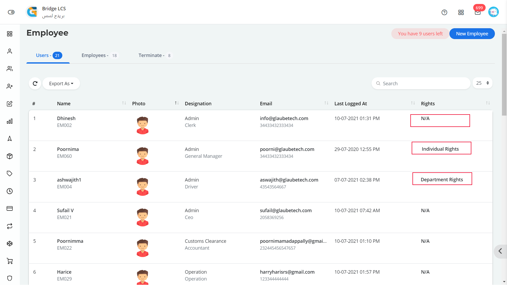Viewport: 507px width, 285px height.
Task: Open the dashboard grid icon in sidebar
Action: tap(10, 34)
